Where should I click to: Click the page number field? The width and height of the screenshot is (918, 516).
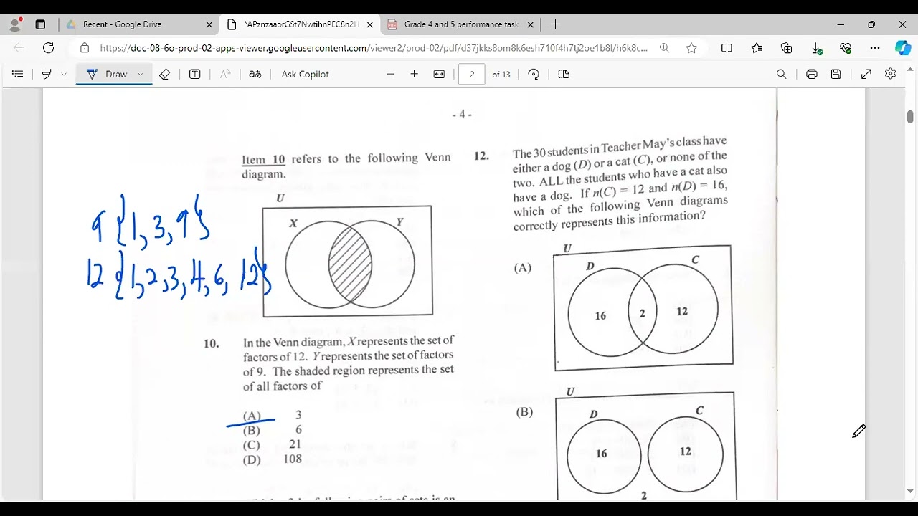pyautogui.click(x=471, y=74)
